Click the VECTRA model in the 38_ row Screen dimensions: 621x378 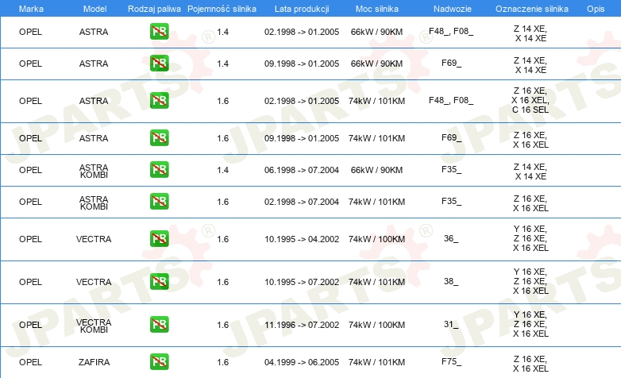coord(94,282)
